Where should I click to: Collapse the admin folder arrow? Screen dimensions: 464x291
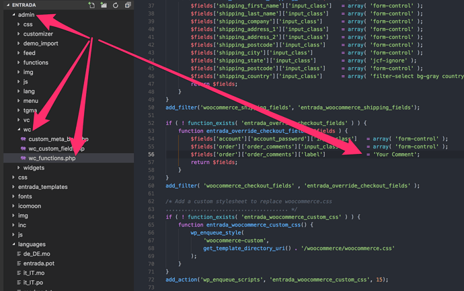(13, 15)
